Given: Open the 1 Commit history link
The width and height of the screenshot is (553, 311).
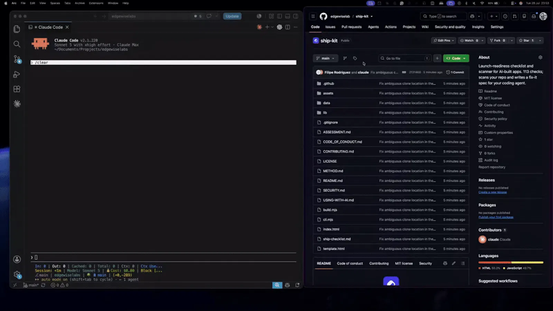Looking at the screenshot, I should (455, 72).
